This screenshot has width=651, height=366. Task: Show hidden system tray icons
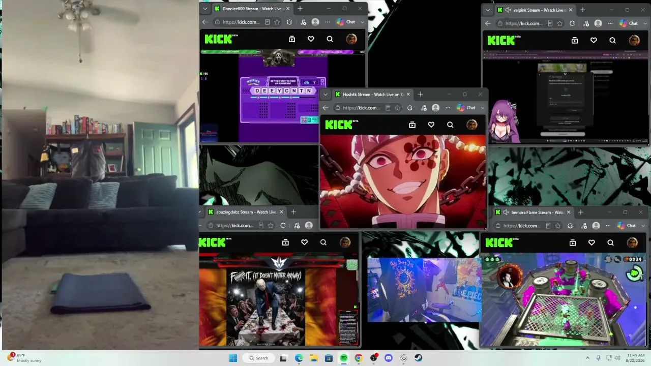(x=587, y=358)
